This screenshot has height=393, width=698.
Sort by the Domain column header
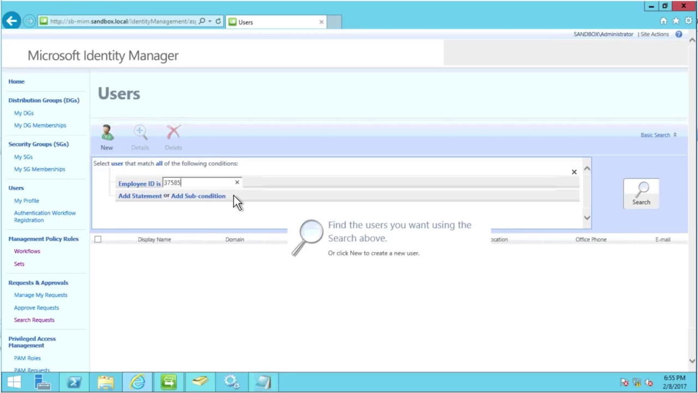234,240
